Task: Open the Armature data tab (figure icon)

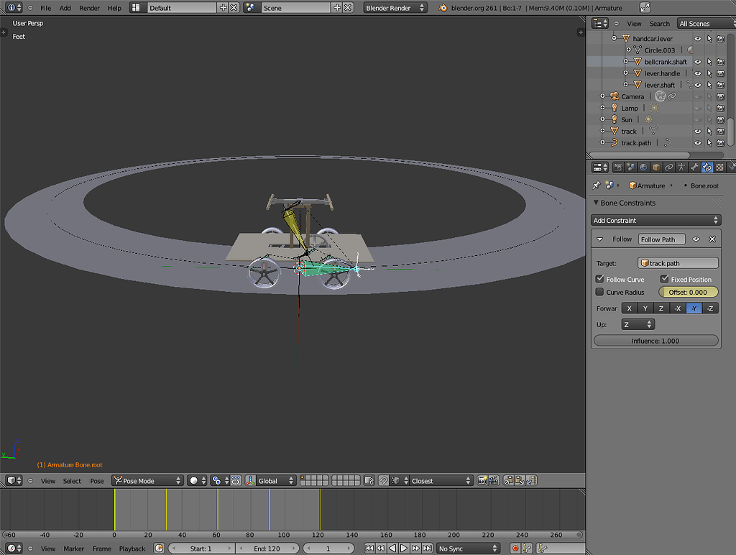Action: pos(681,168)
